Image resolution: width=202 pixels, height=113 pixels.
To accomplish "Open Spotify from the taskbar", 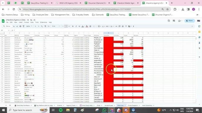I will pyautogui.click(x=61, y=110).
